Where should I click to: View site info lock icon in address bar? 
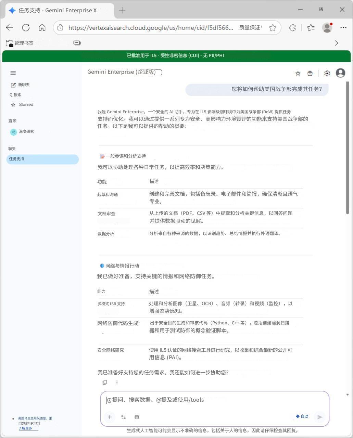60,28
